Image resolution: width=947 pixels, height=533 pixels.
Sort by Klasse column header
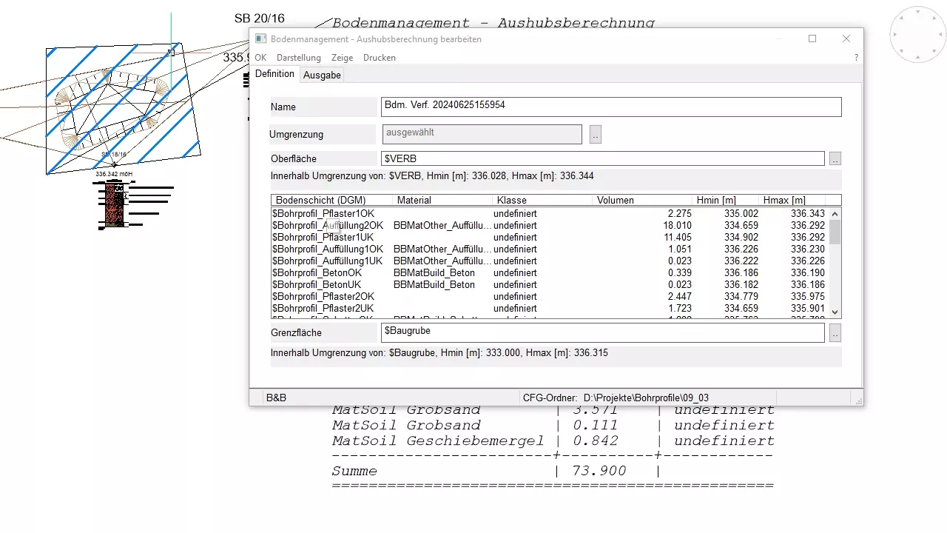point(542,200)
